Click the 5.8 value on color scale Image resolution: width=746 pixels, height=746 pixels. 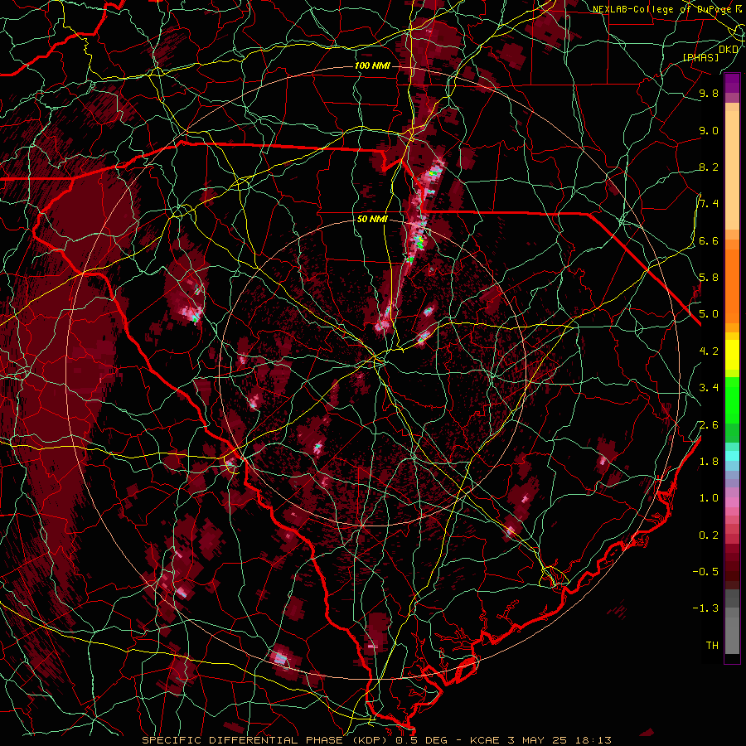[x=709, y=278]
